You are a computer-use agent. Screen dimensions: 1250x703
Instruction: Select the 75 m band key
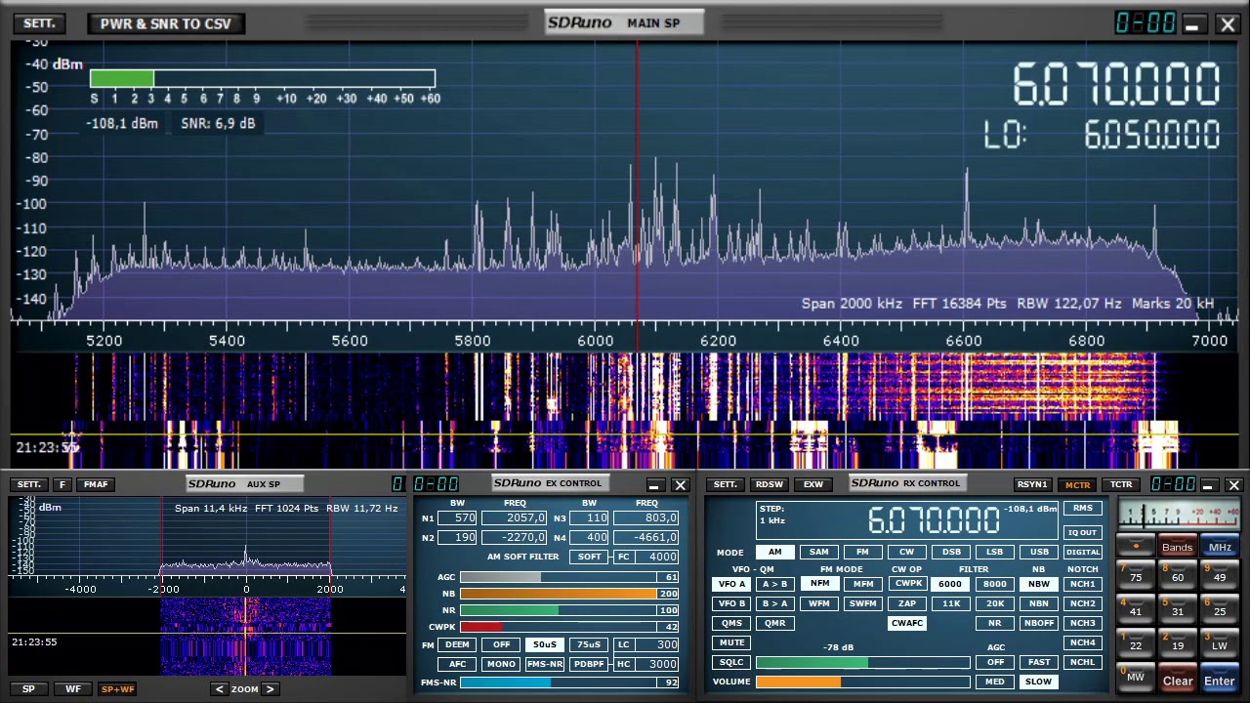point(1136,574)
